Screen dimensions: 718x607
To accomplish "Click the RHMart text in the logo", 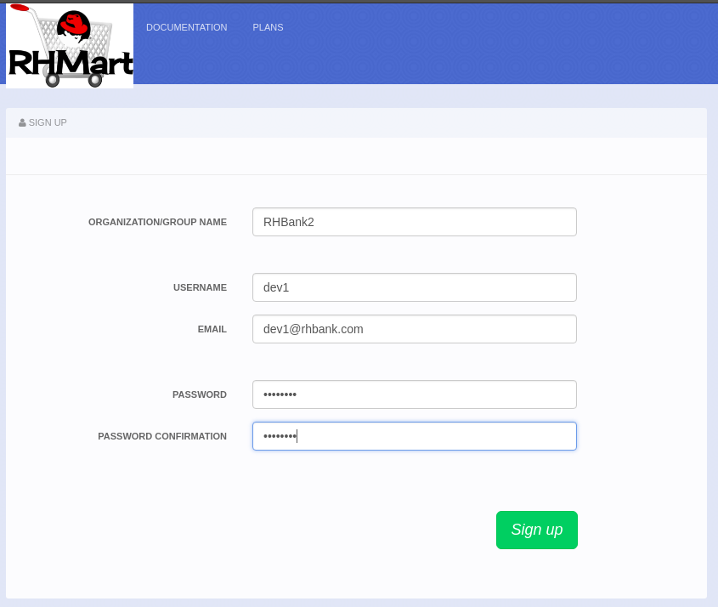I will pos(70,62).
